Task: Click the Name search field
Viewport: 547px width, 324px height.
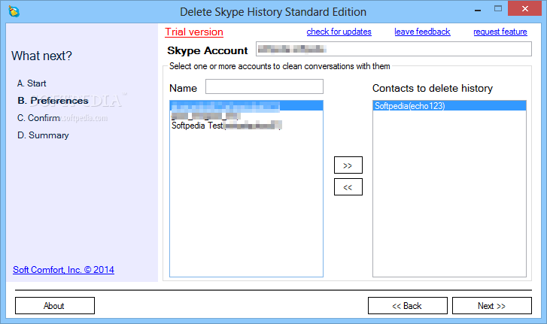Action: click(x=264, y=86)
